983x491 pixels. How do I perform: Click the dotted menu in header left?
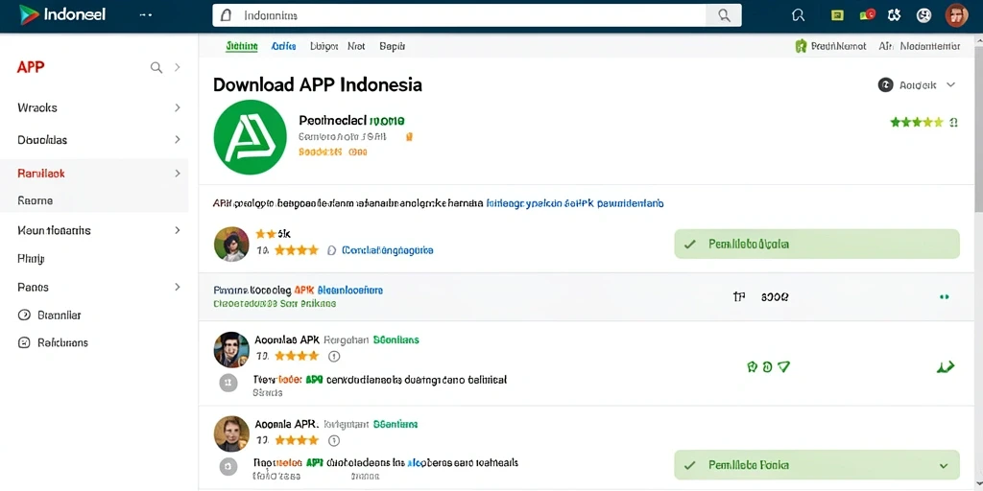(x=146, y=15)
